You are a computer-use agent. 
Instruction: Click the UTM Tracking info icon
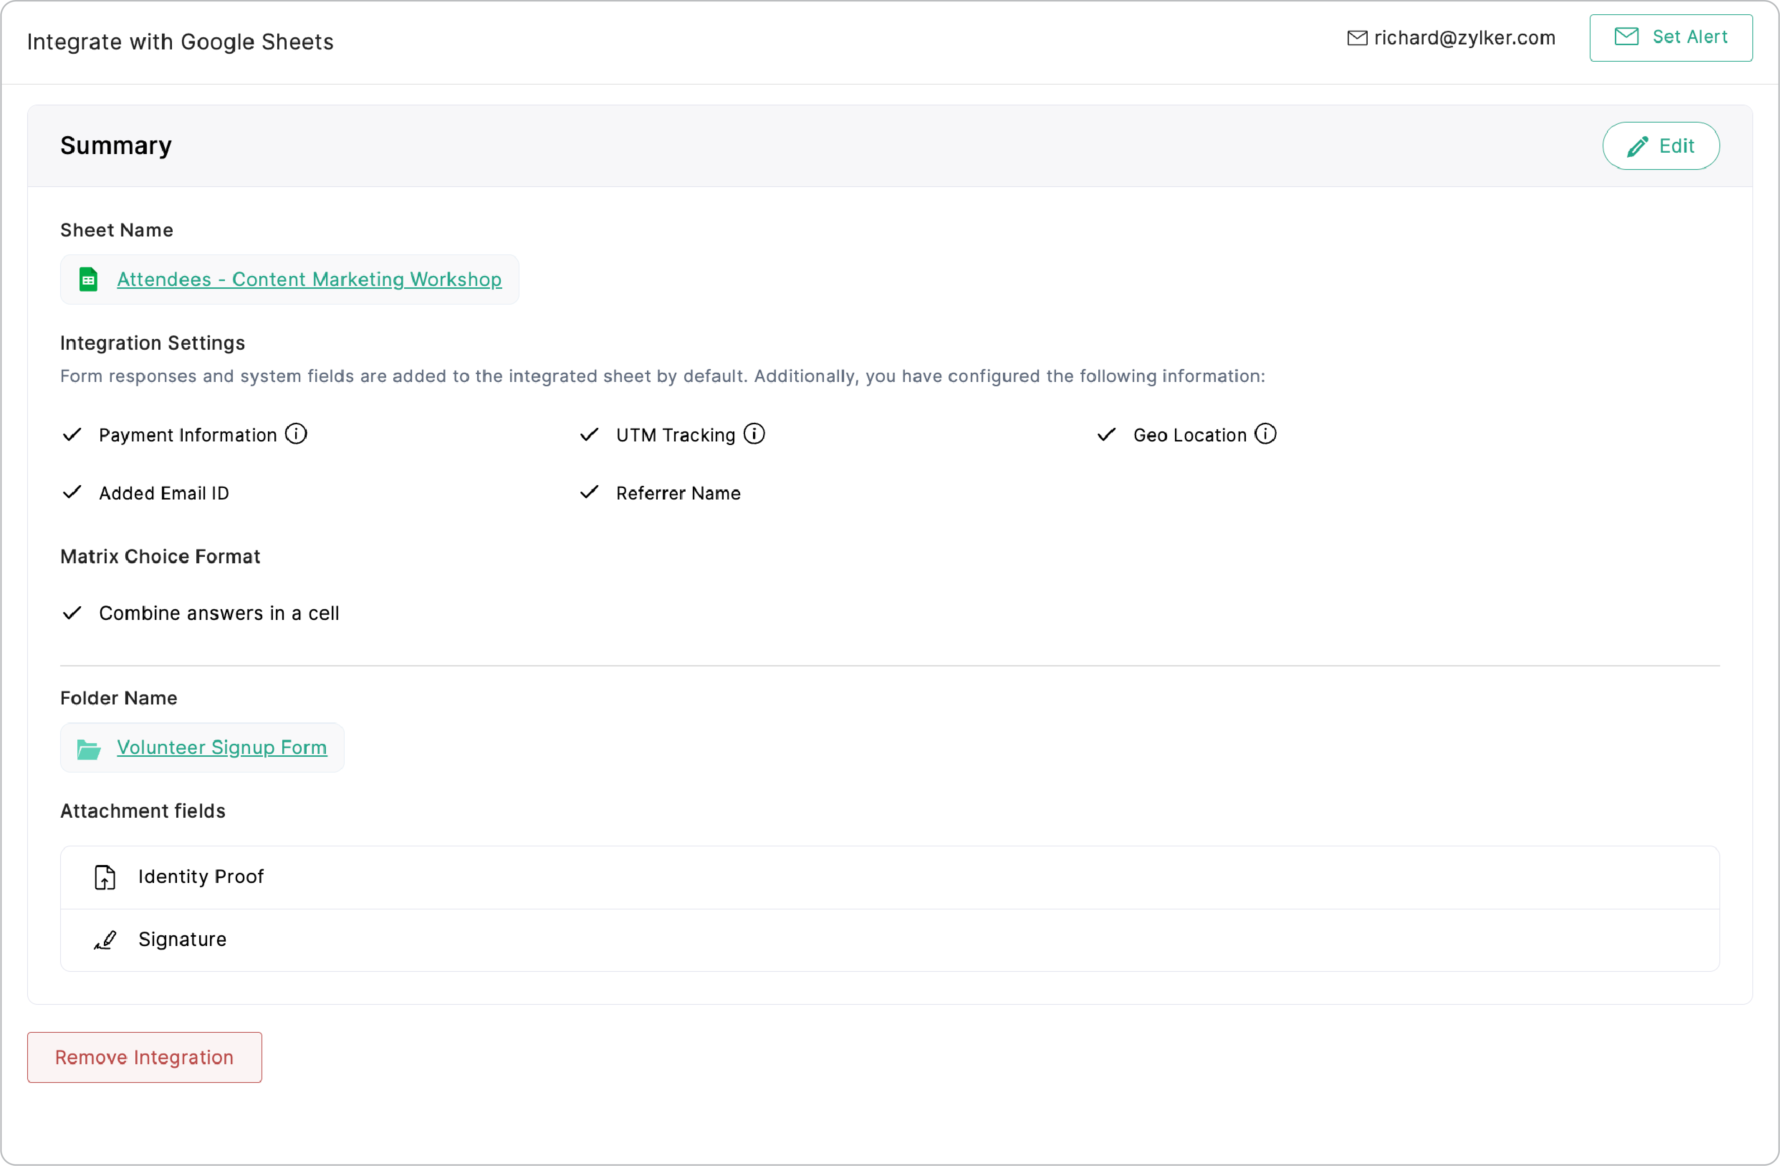click(754, 434)
